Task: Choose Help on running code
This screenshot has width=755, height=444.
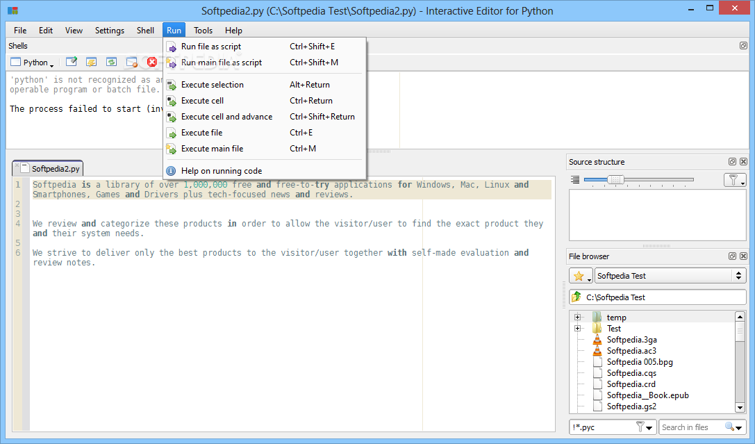Action: 265,171
